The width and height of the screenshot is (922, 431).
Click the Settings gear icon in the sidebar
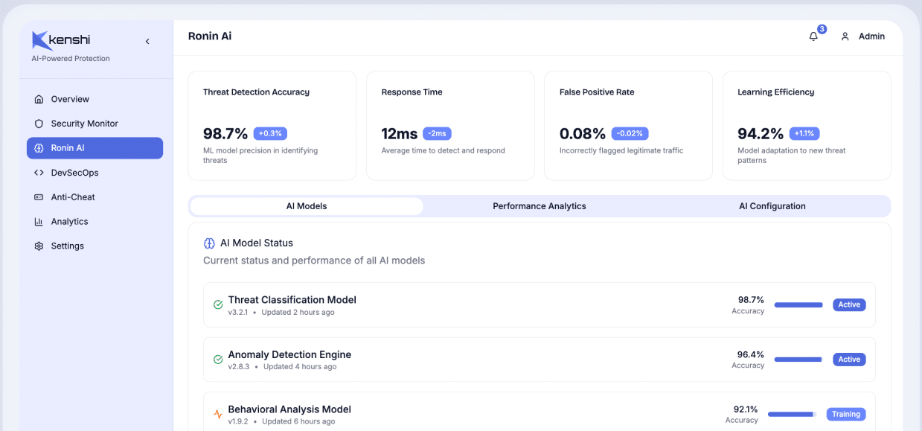click(39, 246)
